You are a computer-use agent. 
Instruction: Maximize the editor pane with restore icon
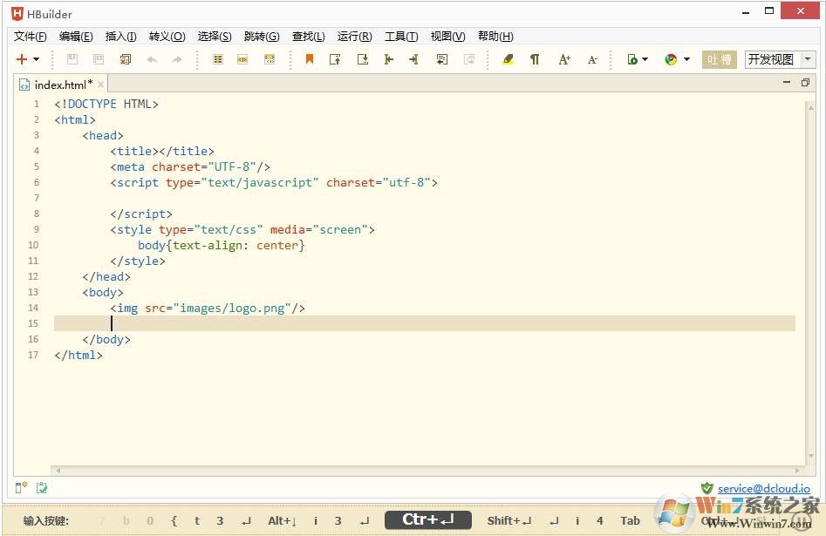(805, 83)
